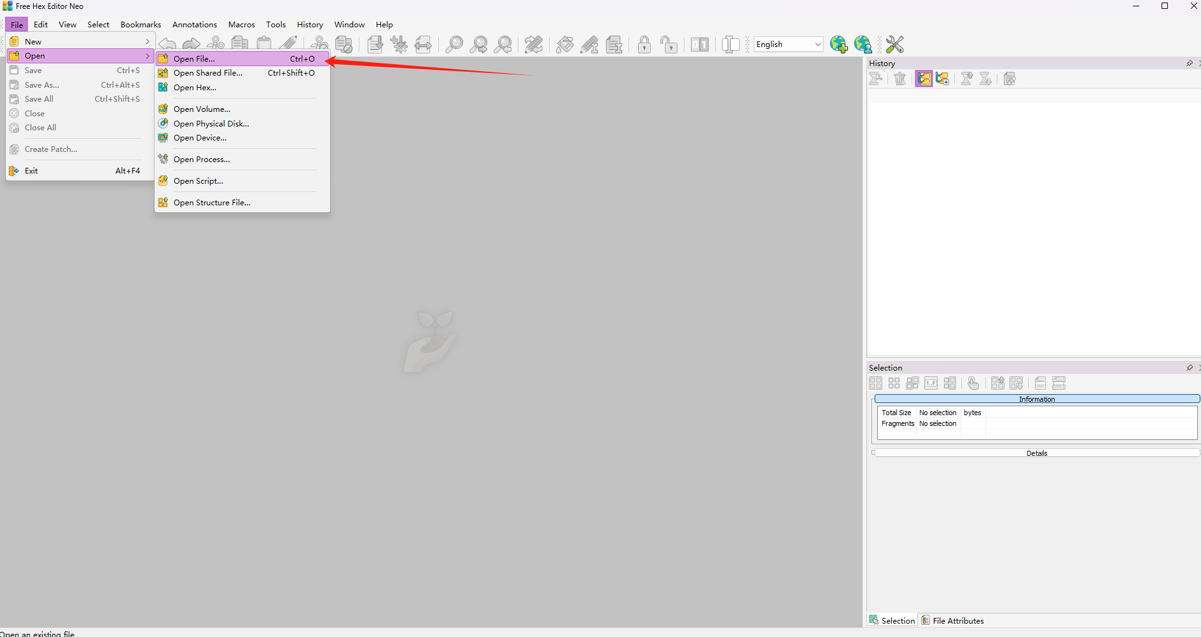Viewport: 1201px width, 637px height.
Task: Click the grid with up arrow in Selection panel
Action: [997, 383]
